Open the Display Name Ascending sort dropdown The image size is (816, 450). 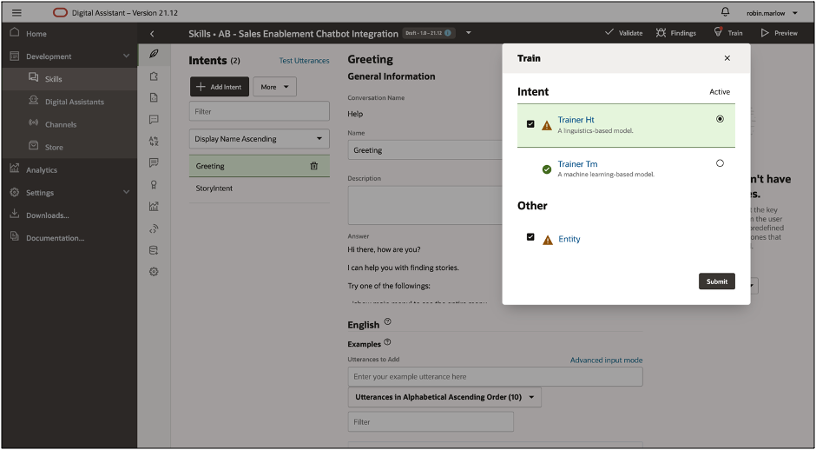click(259, 139)
